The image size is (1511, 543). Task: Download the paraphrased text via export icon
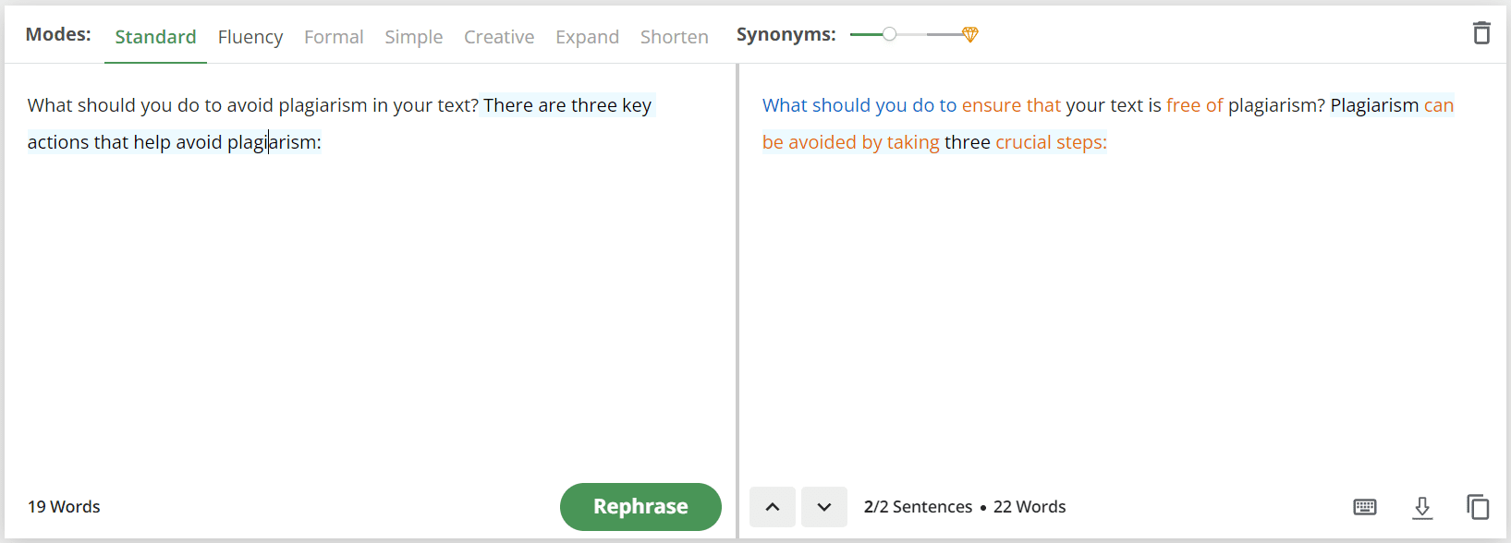(1422, 507)
